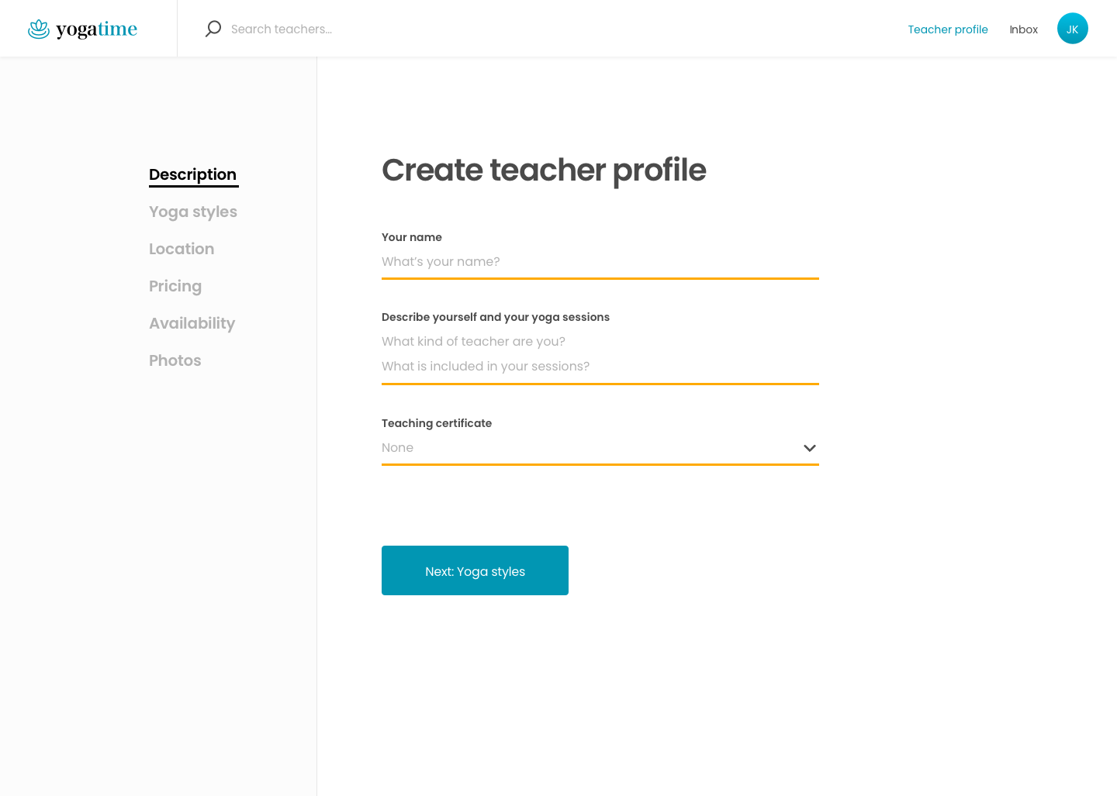Image resolution: width=1117 pixels, height=796 pixels.
Task: Click the teal lotus symbol in the header
Action: coord(37,28)
